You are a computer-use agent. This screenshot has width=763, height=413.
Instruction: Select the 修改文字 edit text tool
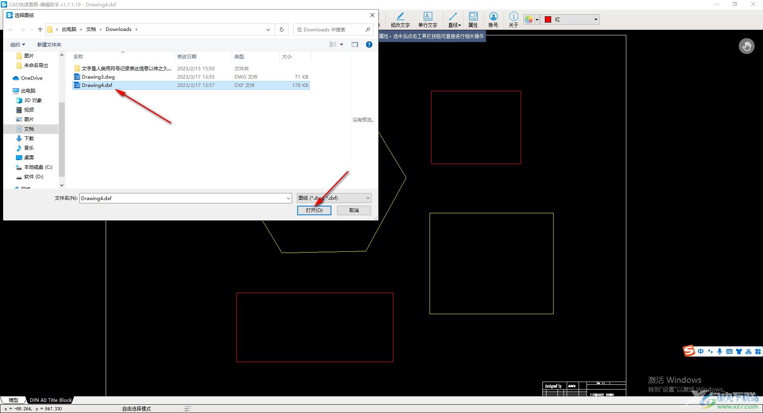pos(400,19)
